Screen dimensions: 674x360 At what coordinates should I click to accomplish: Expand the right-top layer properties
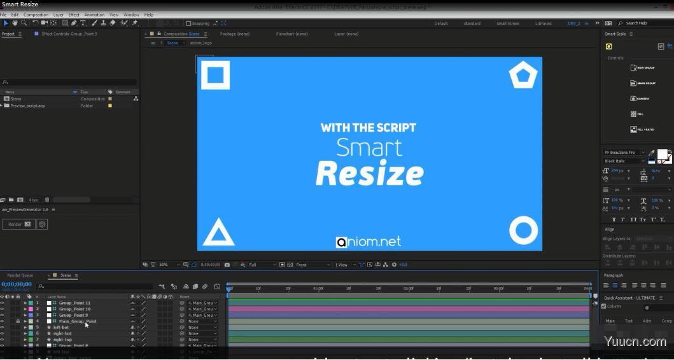tap(25, 340)
